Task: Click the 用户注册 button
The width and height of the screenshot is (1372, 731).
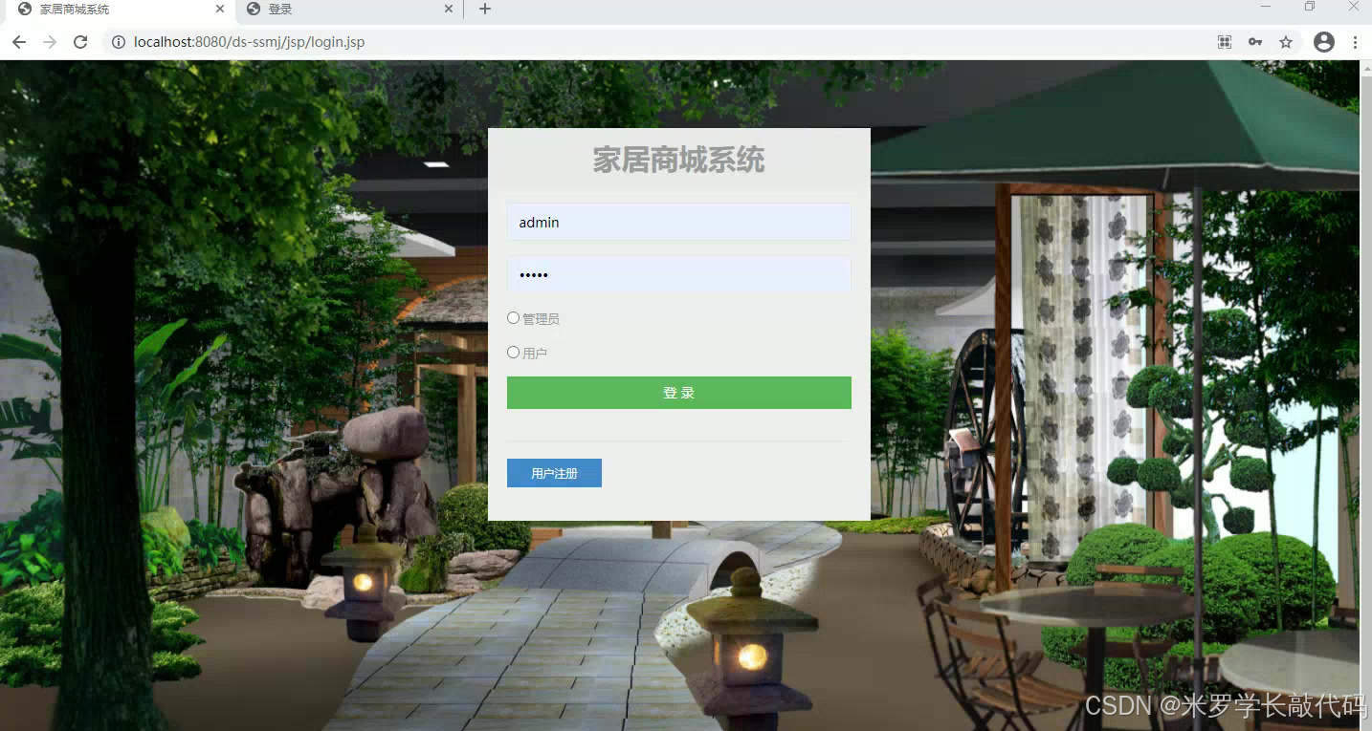Action: tap(554, 472)
